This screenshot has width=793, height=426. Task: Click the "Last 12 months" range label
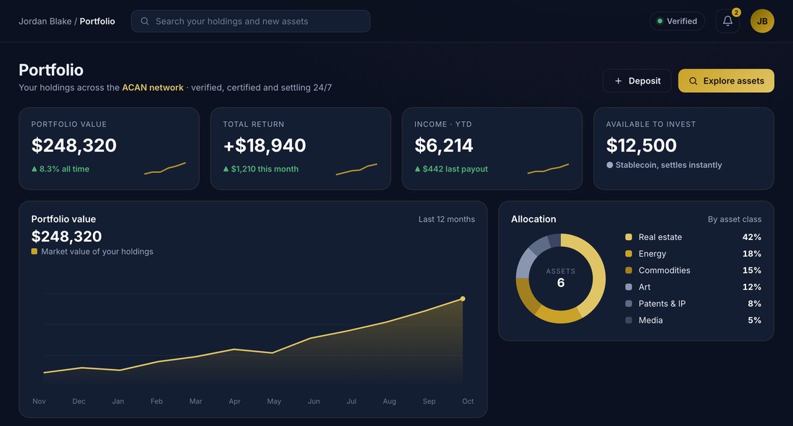[x=446, y=219]
